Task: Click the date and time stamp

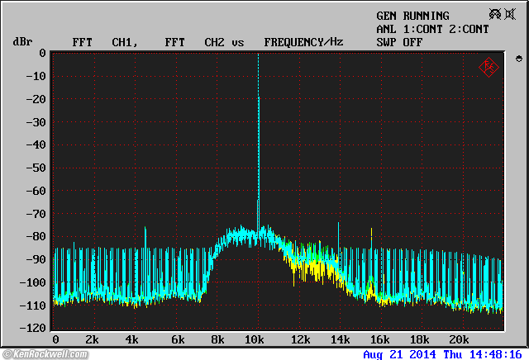Action: [444, 354]
